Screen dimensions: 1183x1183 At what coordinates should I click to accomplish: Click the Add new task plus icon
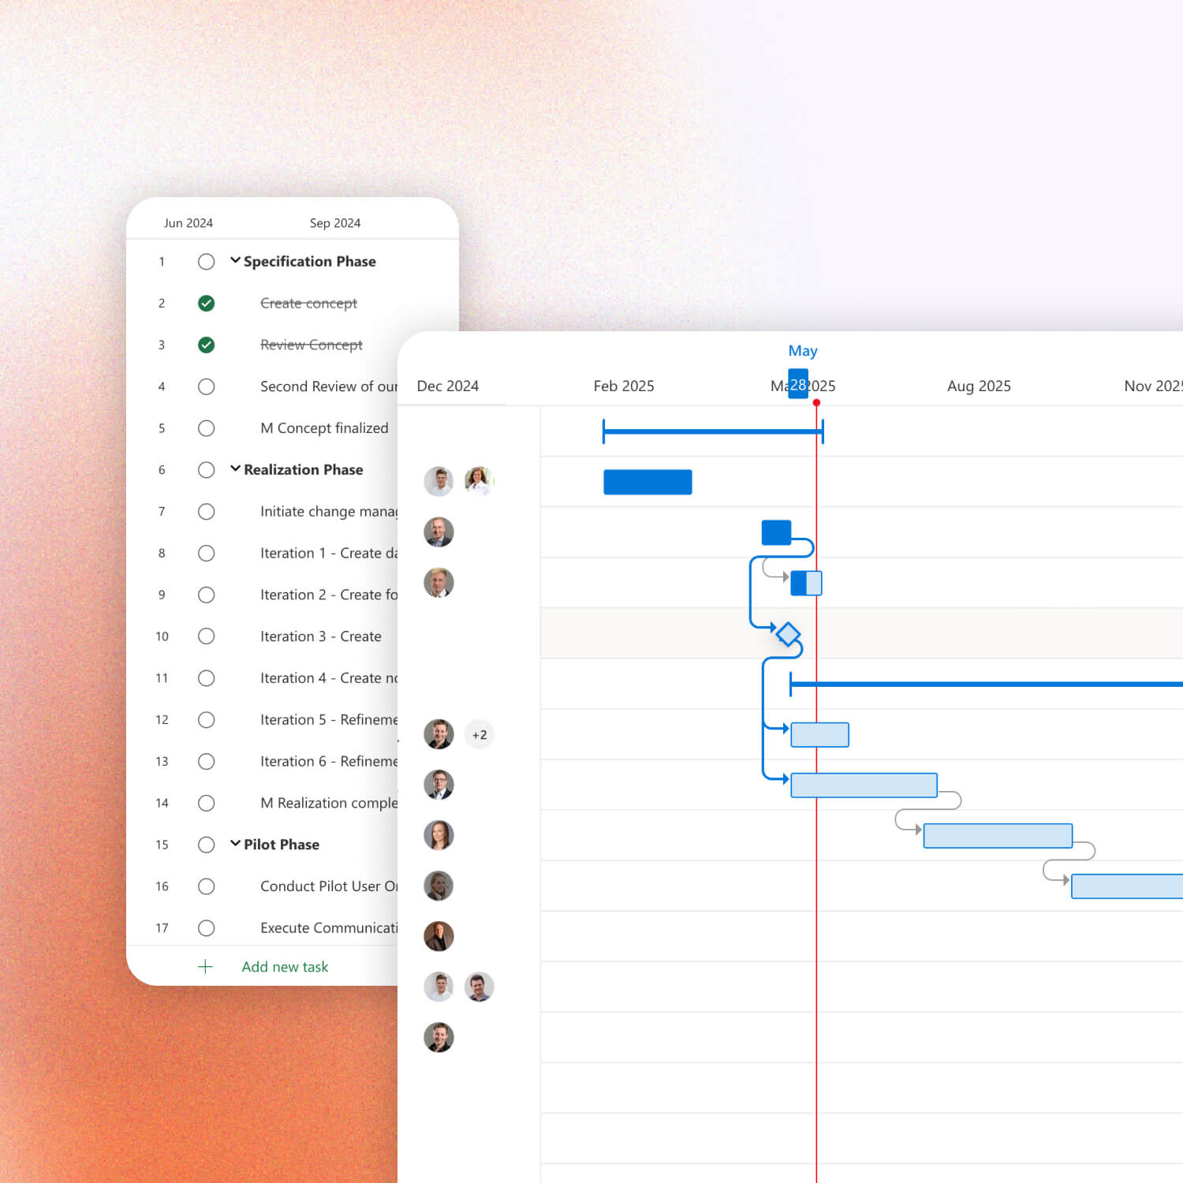[205, 967]
